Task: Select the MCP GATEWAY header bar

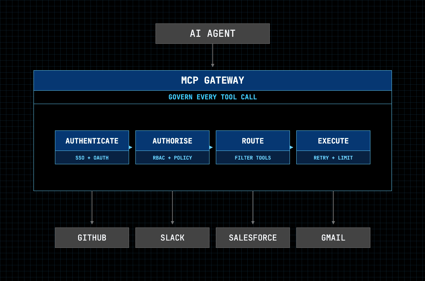Action: tap(213, 80)
